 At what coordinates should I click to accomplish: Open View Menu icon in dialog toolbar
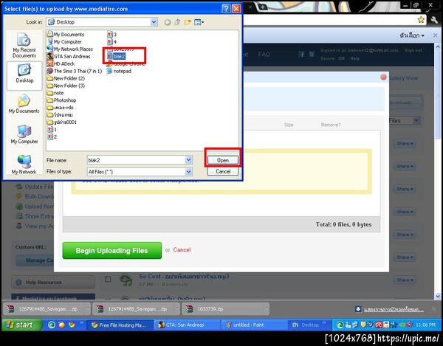199,22
